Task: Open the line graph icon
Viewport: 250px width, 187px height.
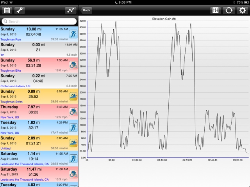Action: click(x=71, y=11)
